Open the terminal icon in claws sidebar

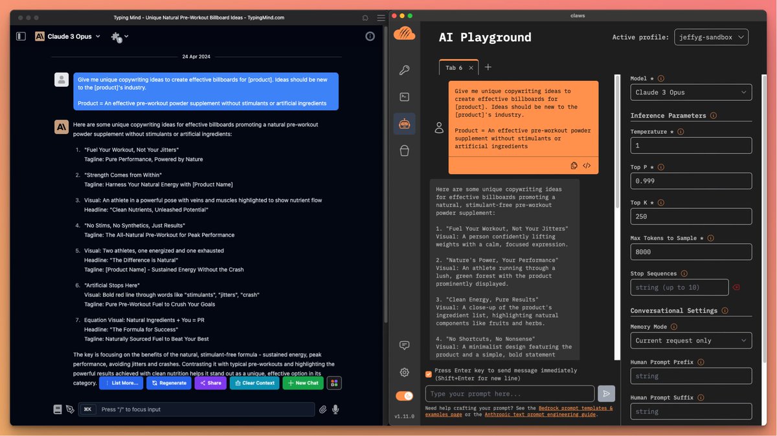[x=404, y=97]
